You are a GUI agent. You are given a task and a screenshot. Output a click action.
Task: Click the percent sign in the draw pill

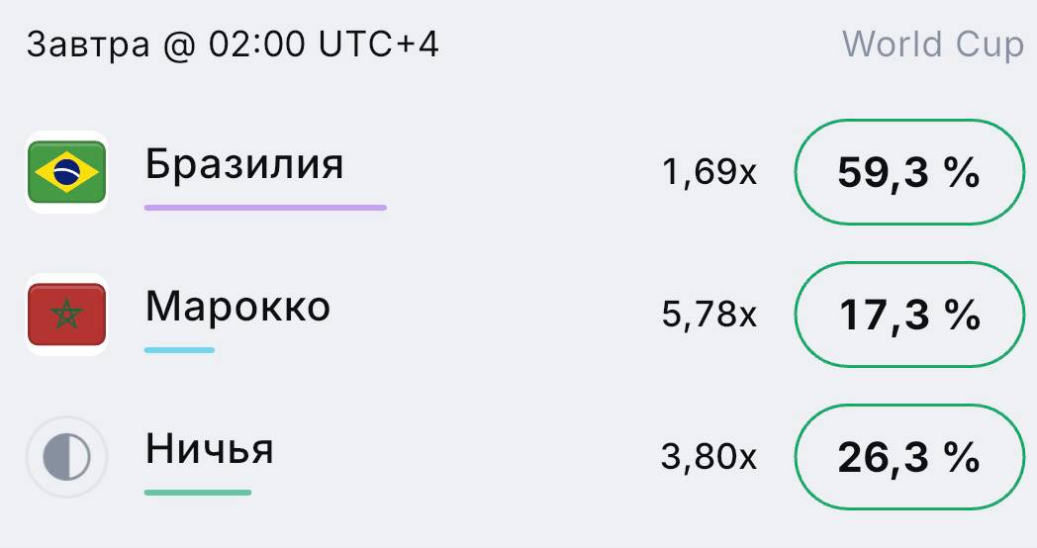coord(962,457)
